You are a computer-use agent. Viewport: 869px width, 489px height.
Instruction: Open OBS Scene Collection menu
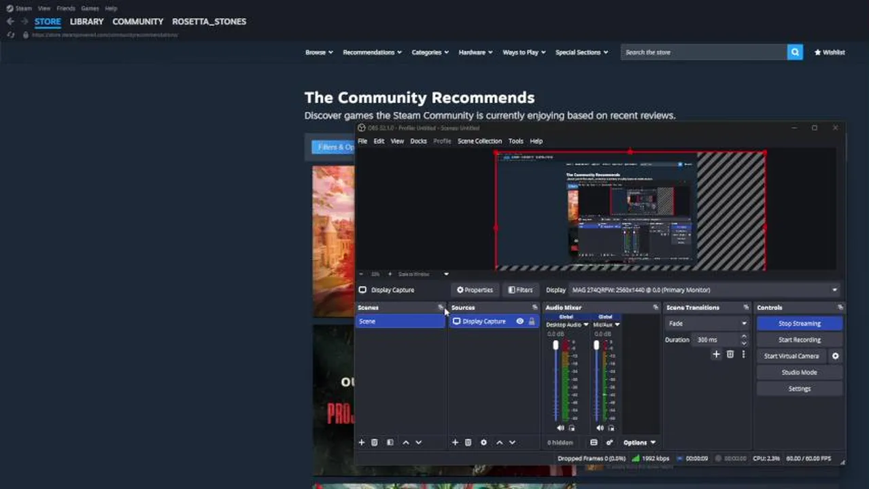click(x=479, y=141)
